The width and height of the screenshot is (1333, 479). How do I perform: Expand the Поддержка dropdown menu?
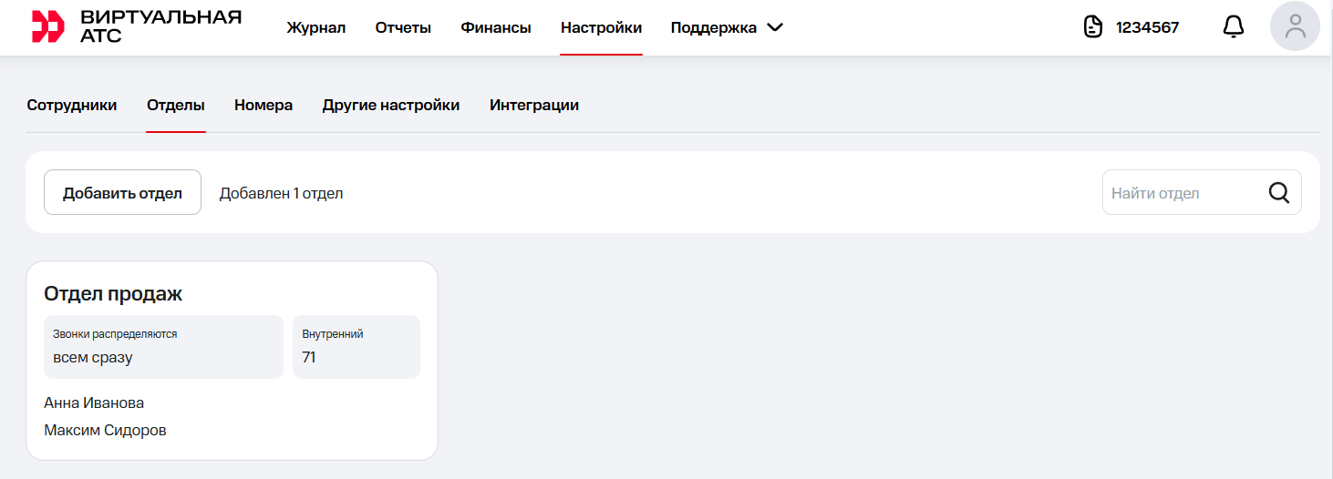[x=727, y=27]
